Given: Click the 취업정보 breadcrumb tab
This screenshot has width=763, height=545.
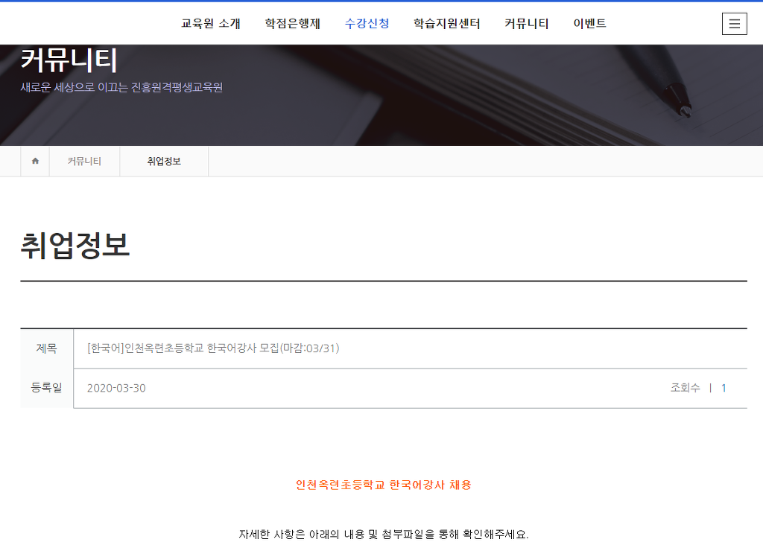Looking at the screenshot, I should (164, 161).
